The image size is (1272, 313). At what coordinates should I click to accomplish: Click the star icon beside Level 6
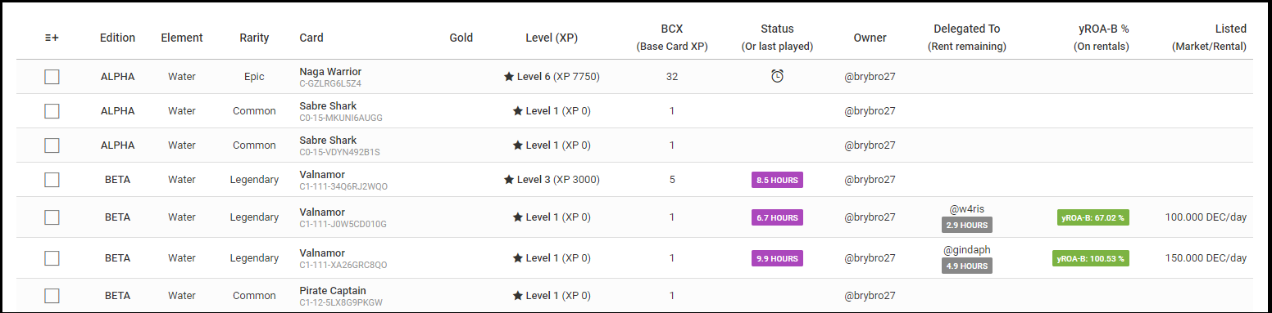pos(509,77)
